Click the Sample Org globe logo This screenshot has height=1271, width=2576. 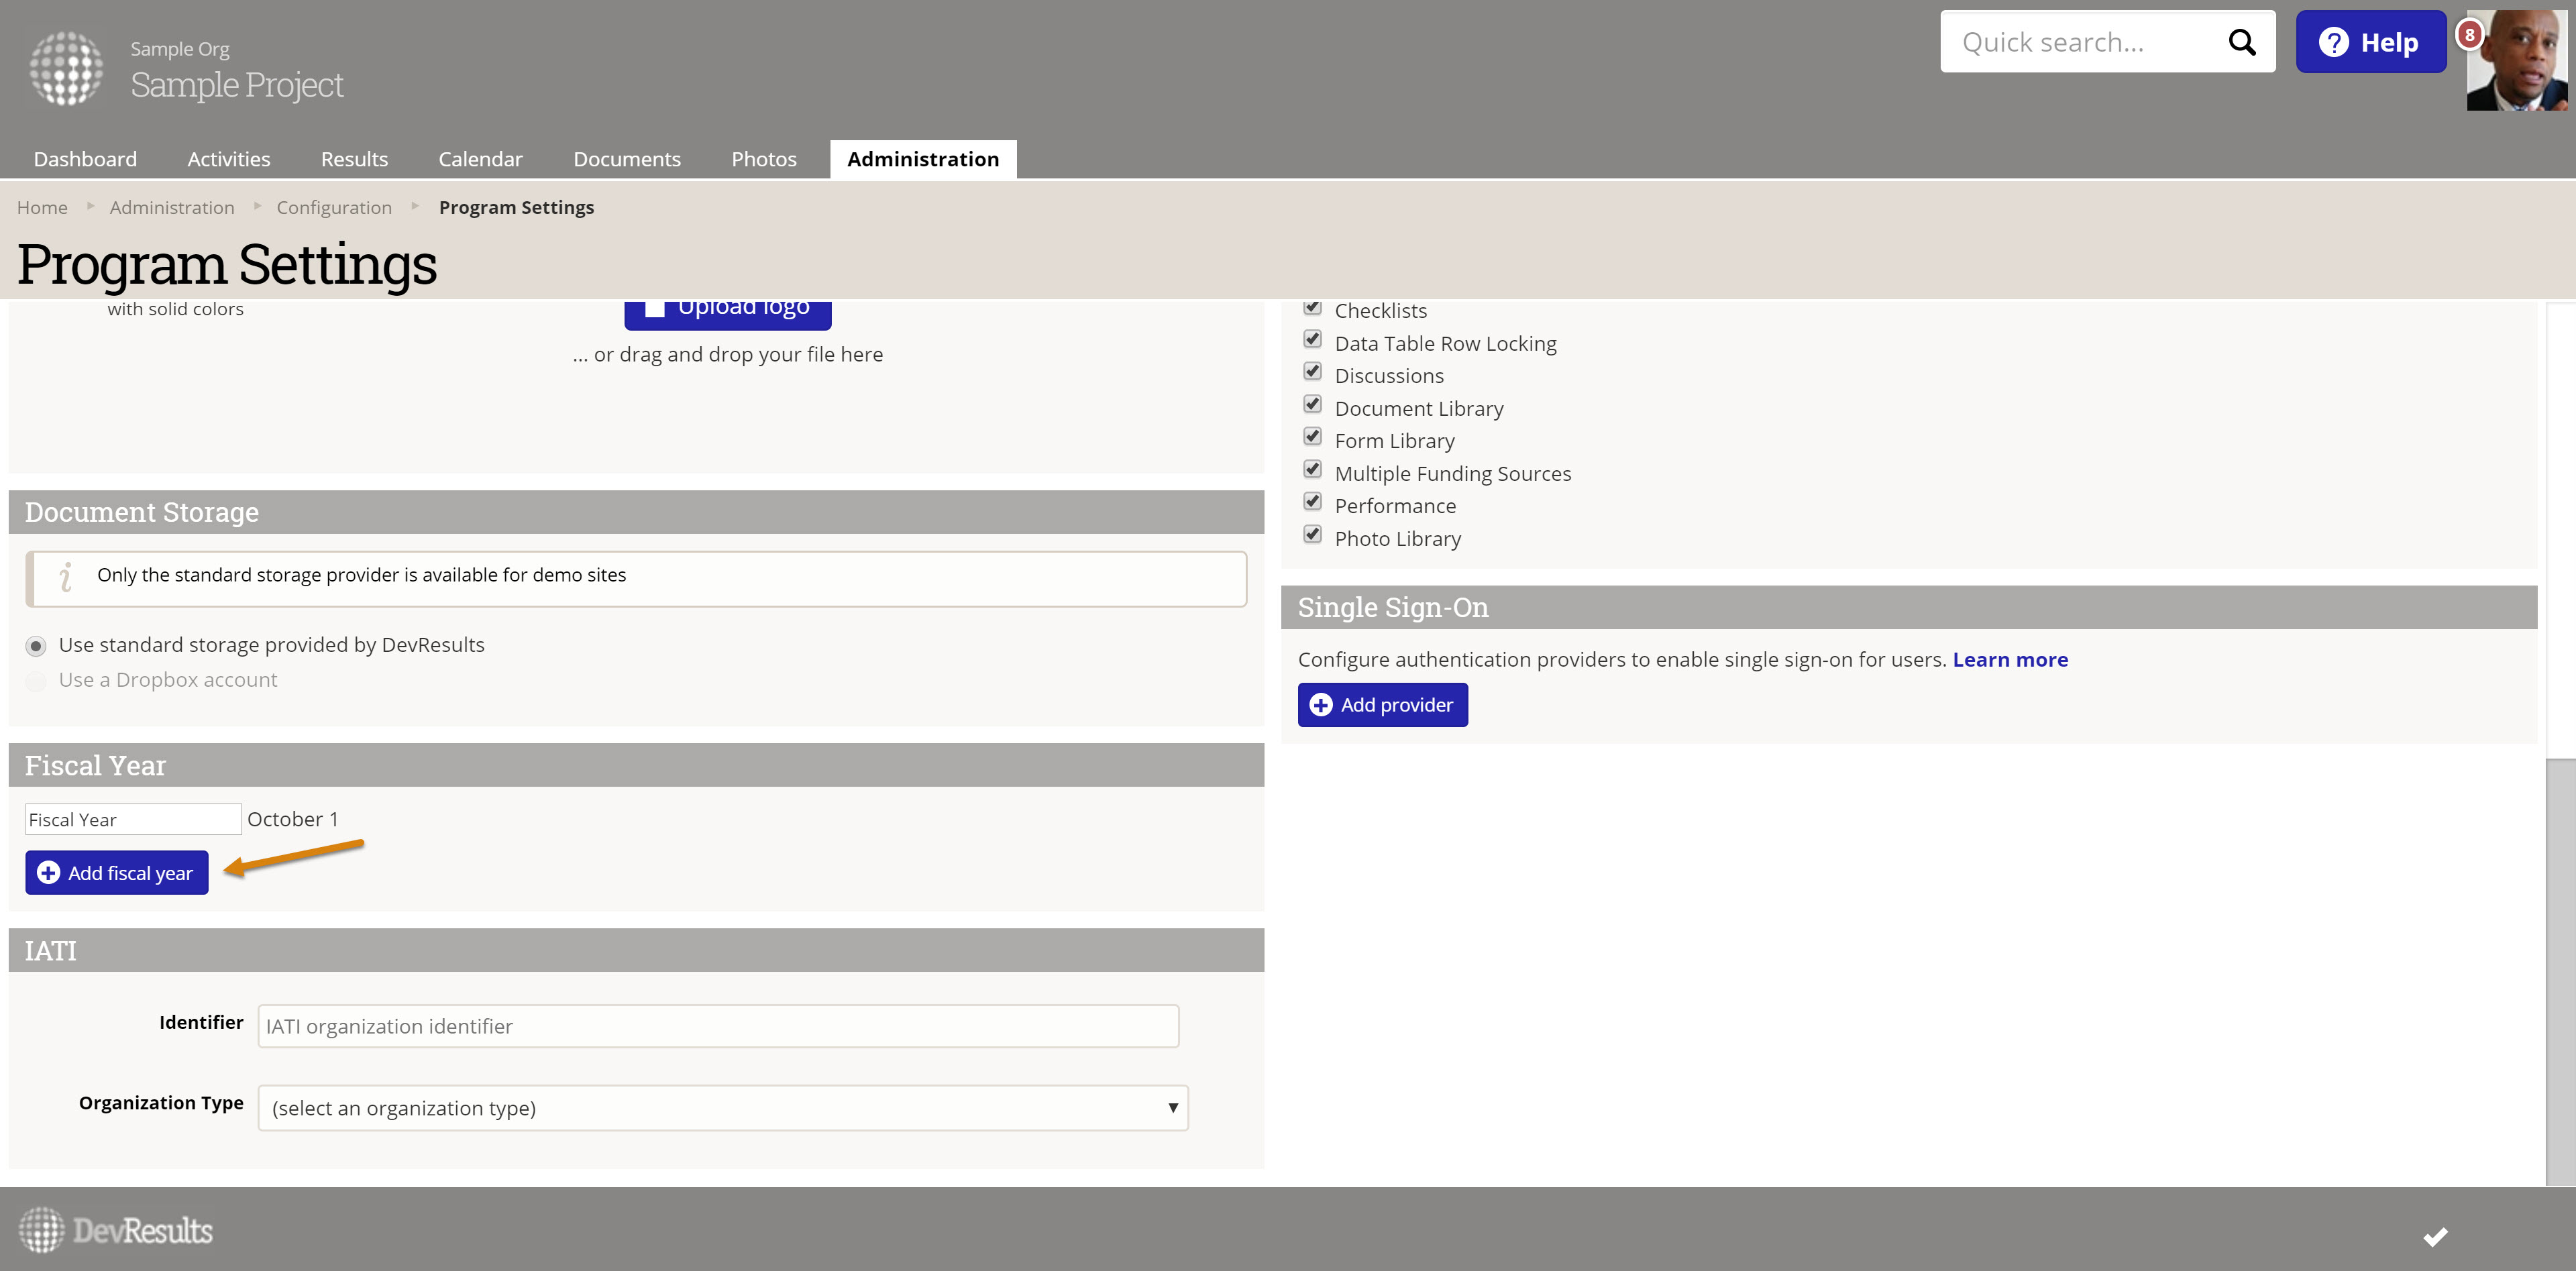click(66, 68)
